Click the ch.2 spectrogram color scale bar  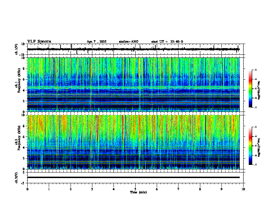tap(250, 146)
